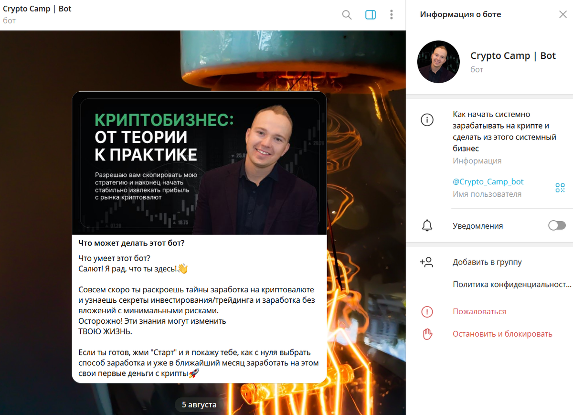Open the bot avatar photo in info panel
The image size is (573, 415).
[438, 62]
